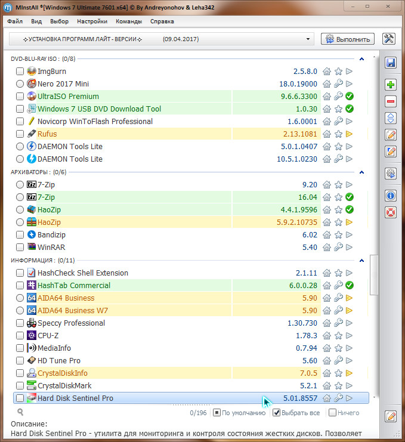
Task: Click the blue up-down arrows move icon
Action: pos(391,118)
